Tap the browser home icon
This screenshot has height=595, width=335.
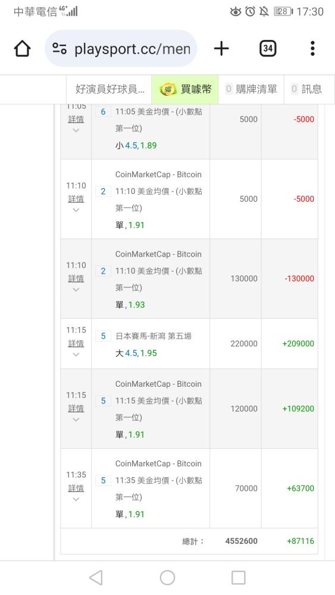(x=22, y=49)
